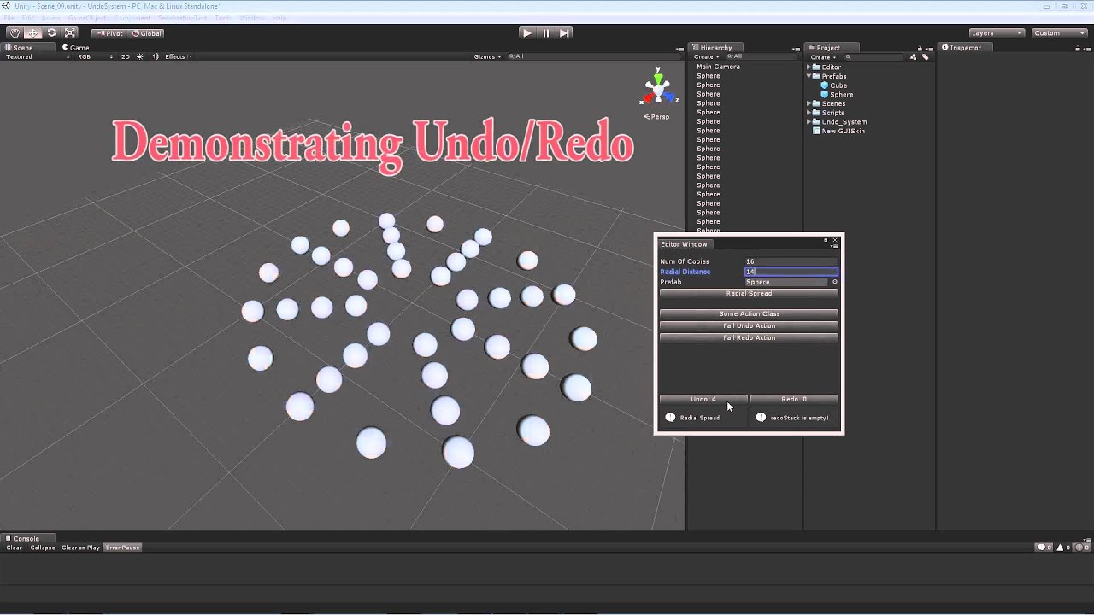Image resolution: width=1094 pixels, height=615 pixels.
Task: Toggle the Inspector panel lock icon
Action: click(1076, 48)
